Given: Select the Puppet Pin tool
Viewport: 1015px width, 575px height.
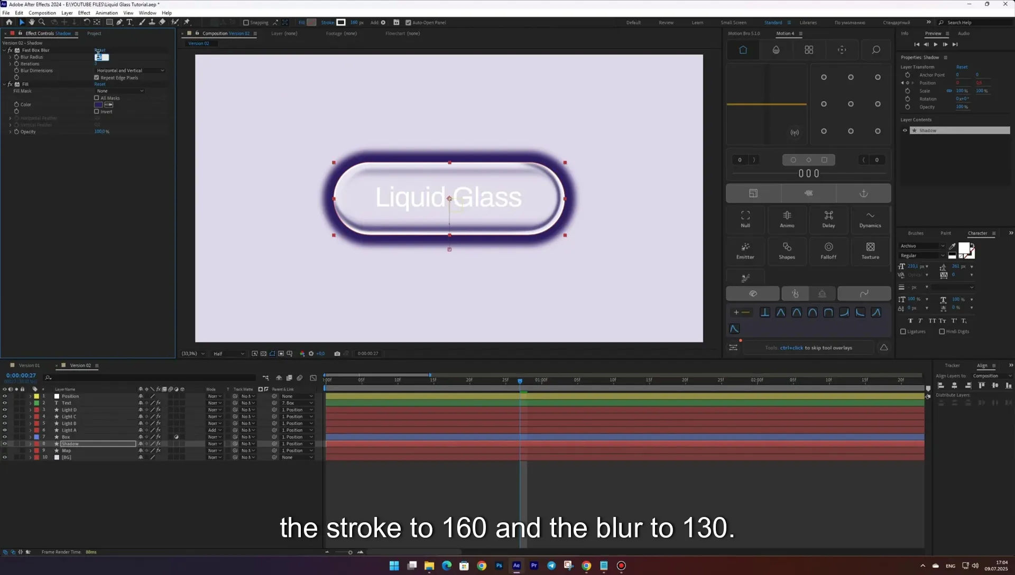Looking at the screenshot, I should 187,22.
